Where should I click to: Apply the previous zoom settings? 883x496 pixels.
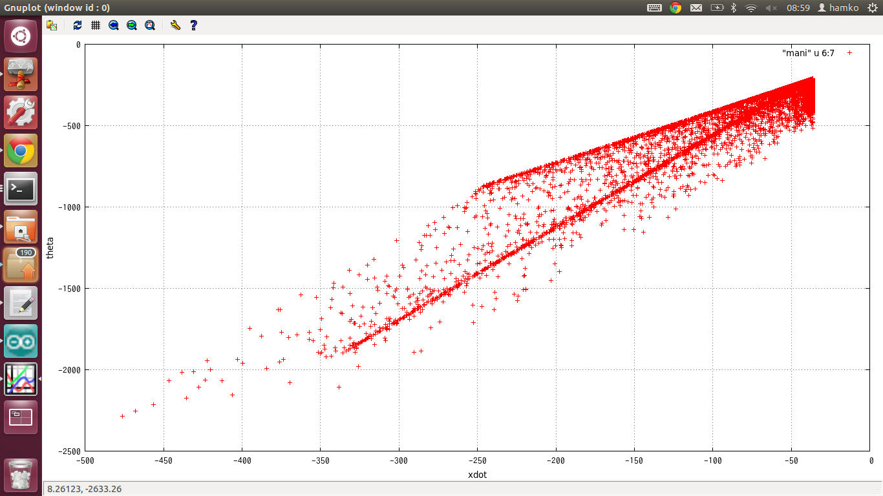click(x=114, y=25)
